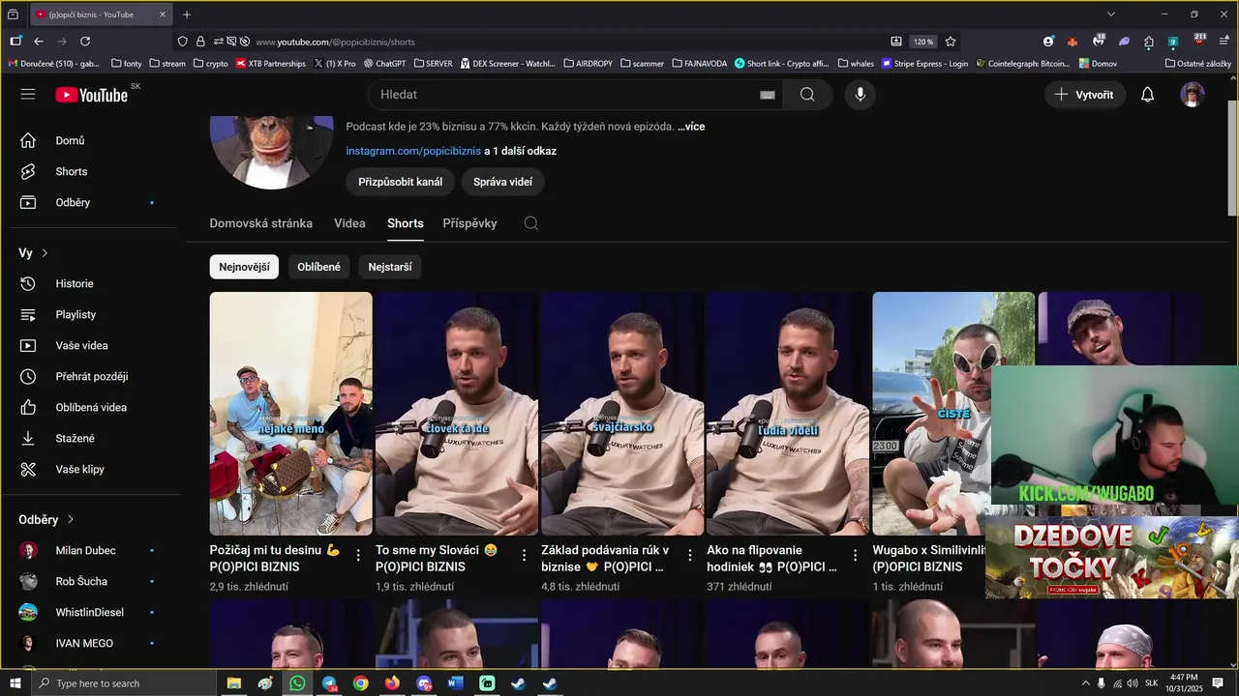Click the YouTube logo
The height and width of the screenshot is (696, 1239).
pyautogui.click(x=92, y=95)
